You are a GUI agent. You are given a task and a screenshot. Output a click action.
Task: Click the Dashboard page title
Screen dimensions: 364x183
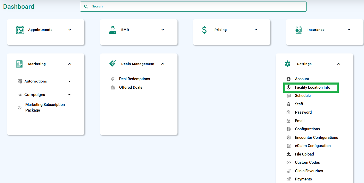[19, 6]
